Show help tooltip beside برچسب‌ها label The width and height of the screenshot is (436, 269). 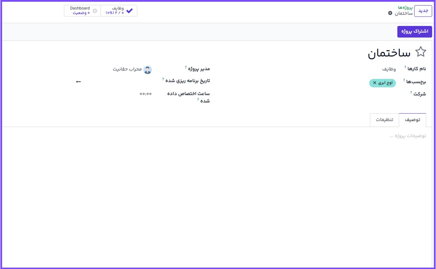coord(404,80)
